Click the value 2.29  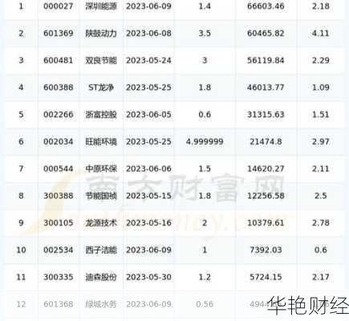[x=320, y=60]
